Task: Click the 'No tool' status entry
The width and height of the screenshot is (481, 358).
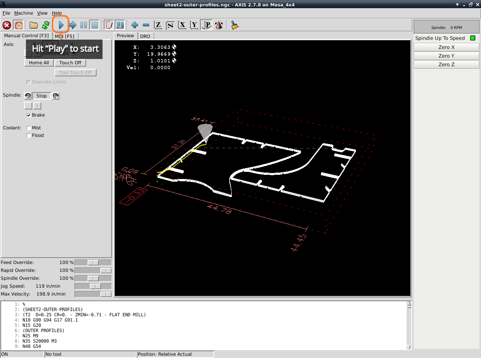Action: click(x=90, y=354)
